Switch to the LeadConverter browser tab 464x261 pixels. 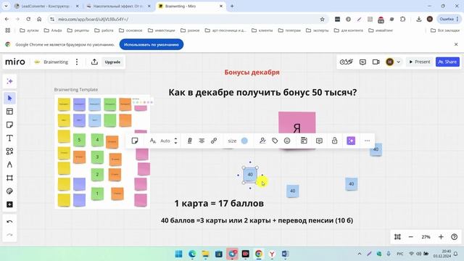(x=46, y=6)
